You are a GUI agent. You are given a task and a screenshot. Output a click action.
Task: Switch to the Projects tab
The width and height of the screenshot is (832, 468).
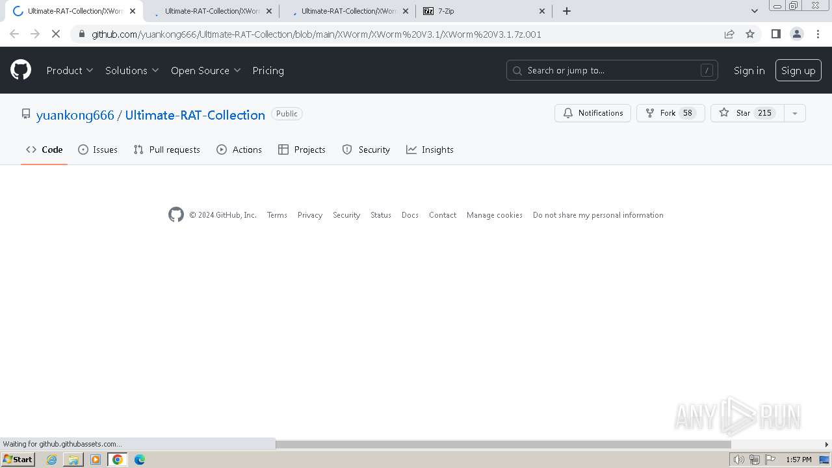[x=302, y=149]
